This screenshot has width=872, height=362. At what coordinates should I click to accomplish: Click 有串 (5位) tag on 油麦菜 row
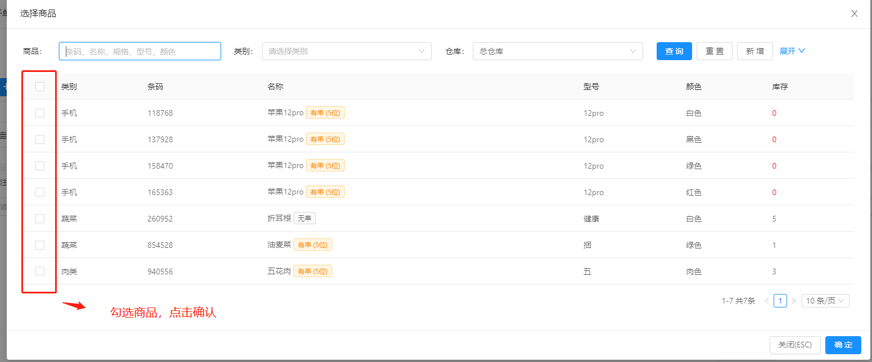(x=313, y=245)
